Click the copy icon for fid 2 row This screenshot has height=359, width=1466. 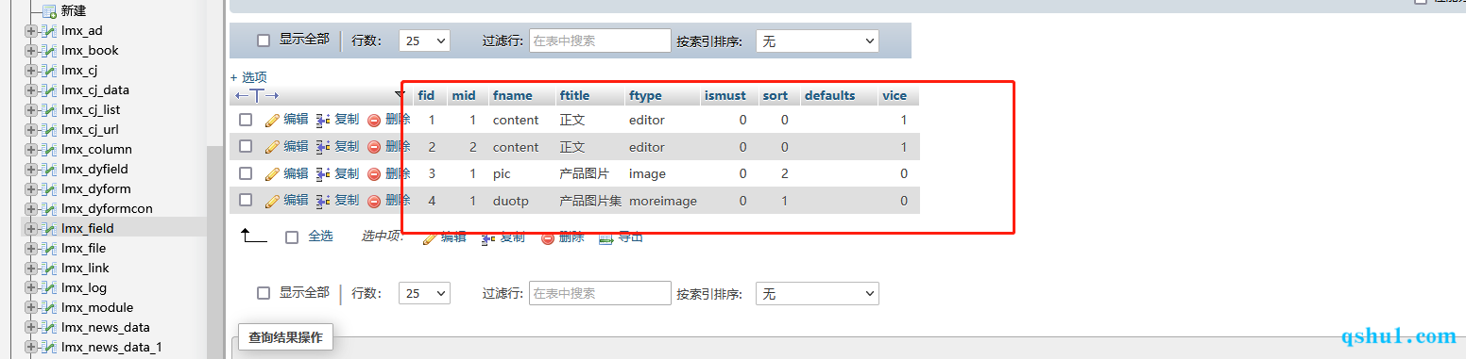tap(323, 147)
